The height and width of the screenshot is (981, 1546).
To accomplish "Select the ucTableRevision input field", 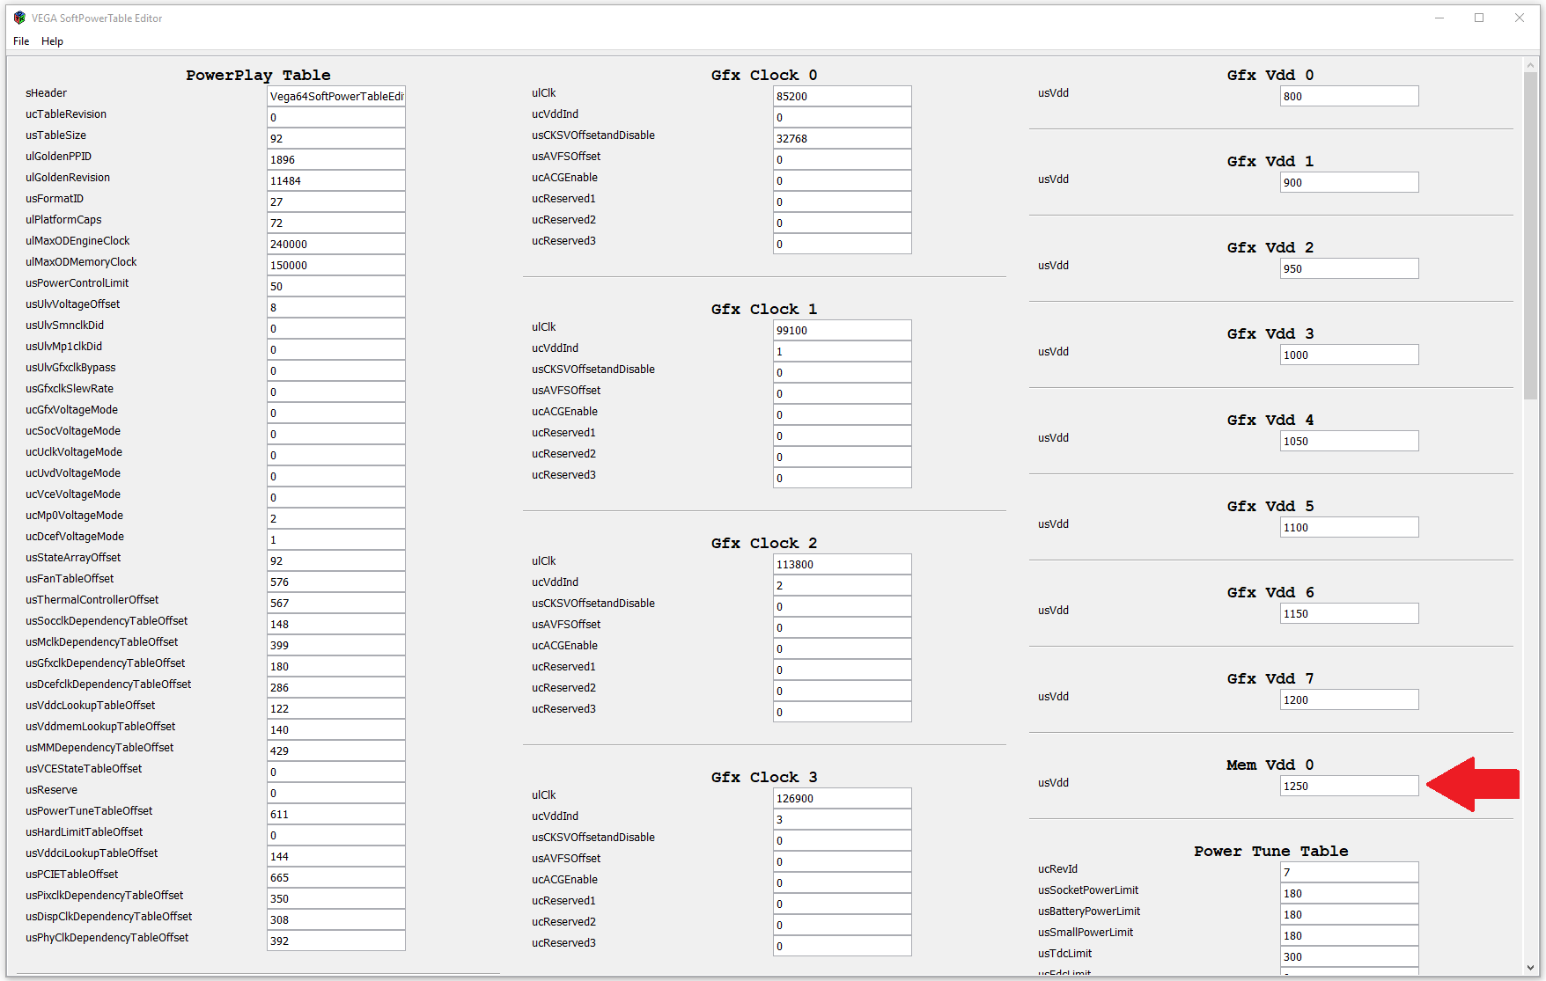I will [x=336, y=117].
